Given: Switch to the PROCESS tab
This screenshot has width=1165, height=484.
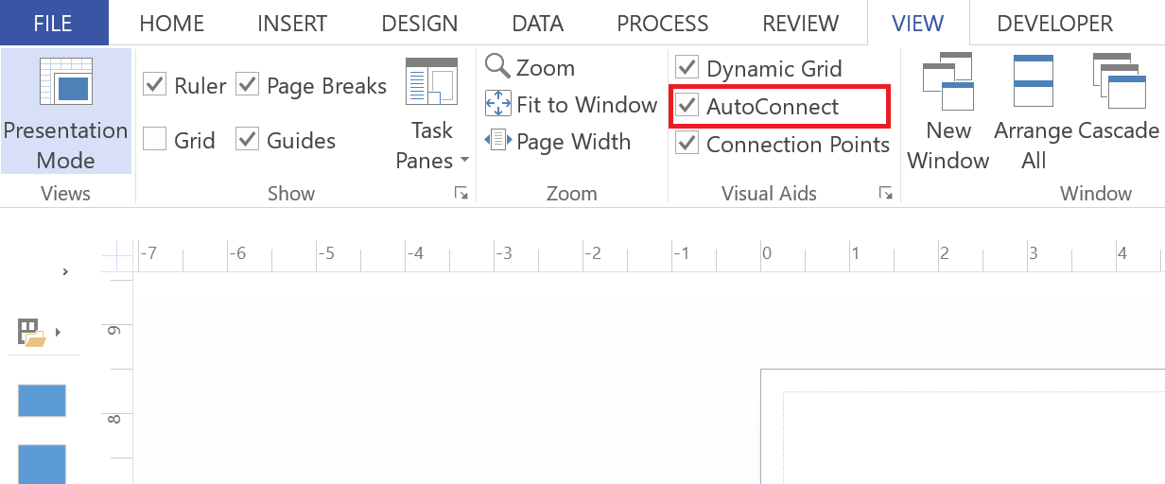Looking at the screenshot, I should coord(663,24).
